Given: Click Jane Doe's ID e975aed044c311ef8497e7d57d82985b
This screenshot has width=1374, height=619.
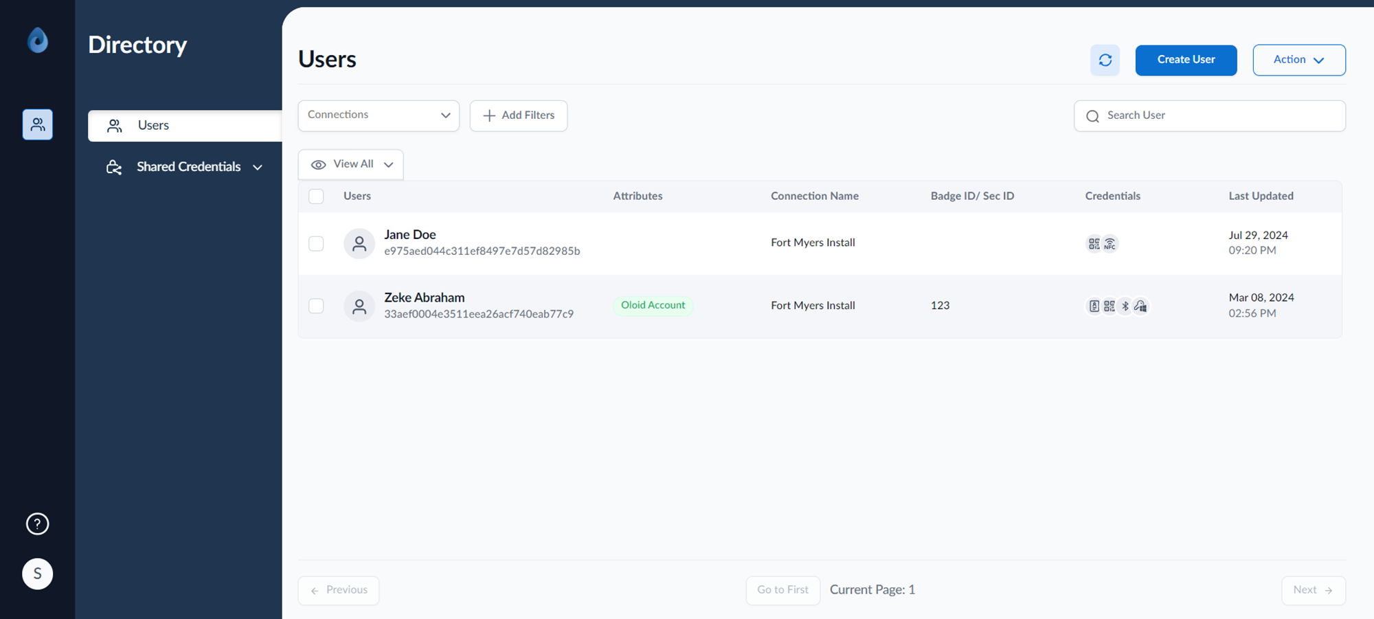Looking at the screenshot, I should coord(482,251).
